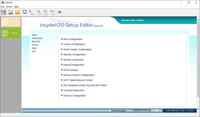This screenshot has width=200, height=117.
Task: Click the InsydeH2O Setup Editor heading
Action: pos(66,25)
